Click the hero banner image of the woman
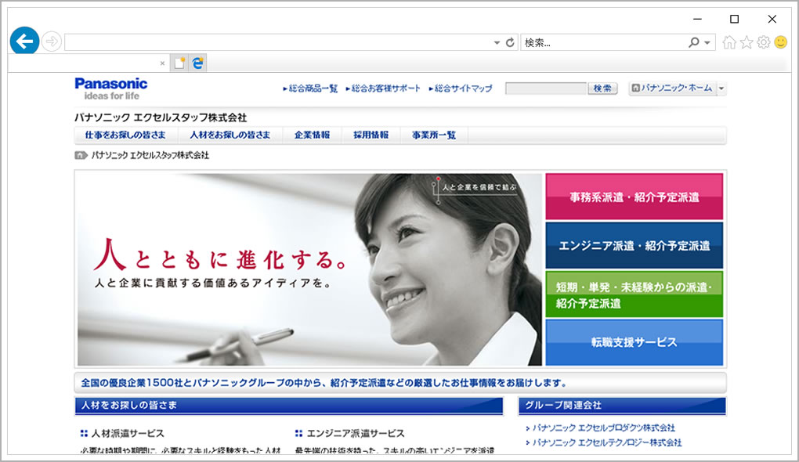The image size is (799, 462). 310,269
